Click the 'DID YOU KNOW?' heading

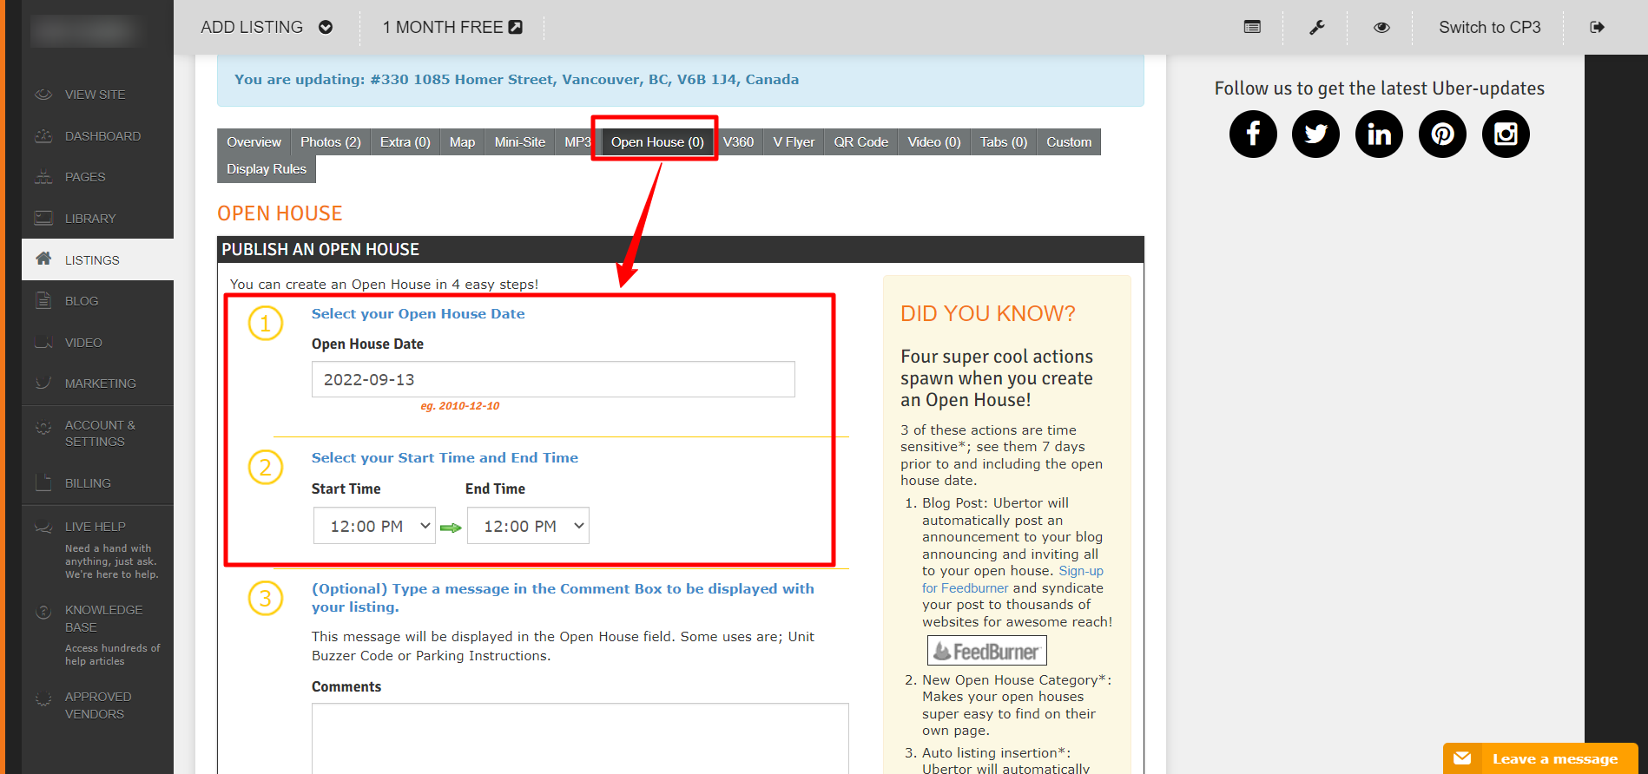pos(988,313)
